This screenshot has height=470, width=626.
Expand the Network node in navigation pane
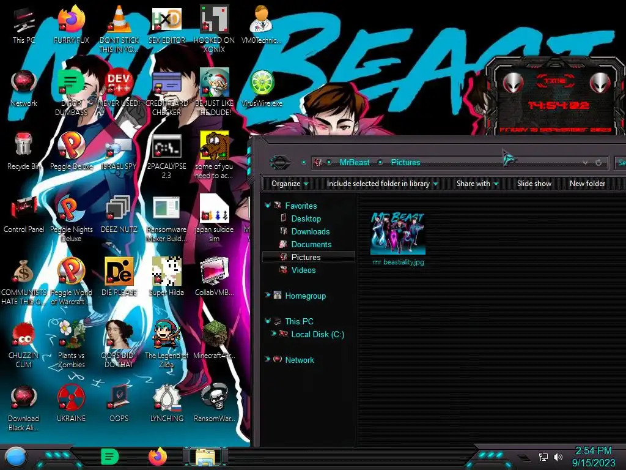[x=268, y=359]
